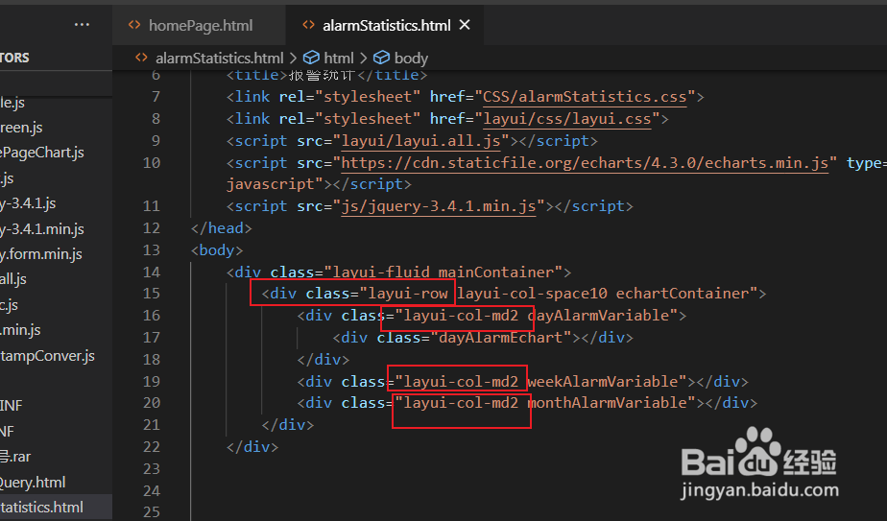Open the layui/css/layui.css link
Screen dimensions: 887x521
pyautogui.click(x=566, y=119)
